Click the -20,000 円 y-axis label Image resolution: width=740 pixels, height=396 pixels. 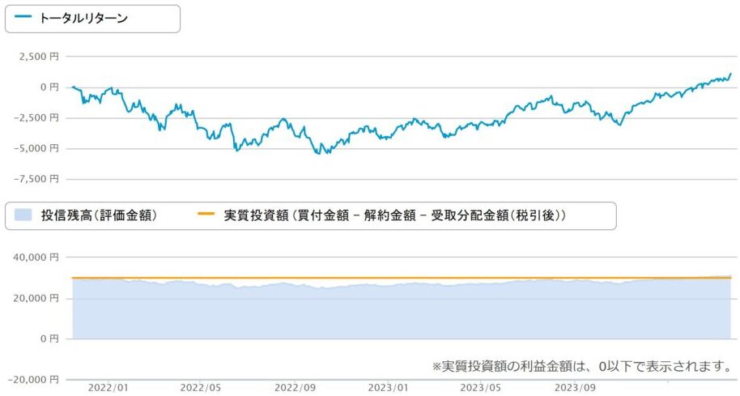[x=32, y=379]
